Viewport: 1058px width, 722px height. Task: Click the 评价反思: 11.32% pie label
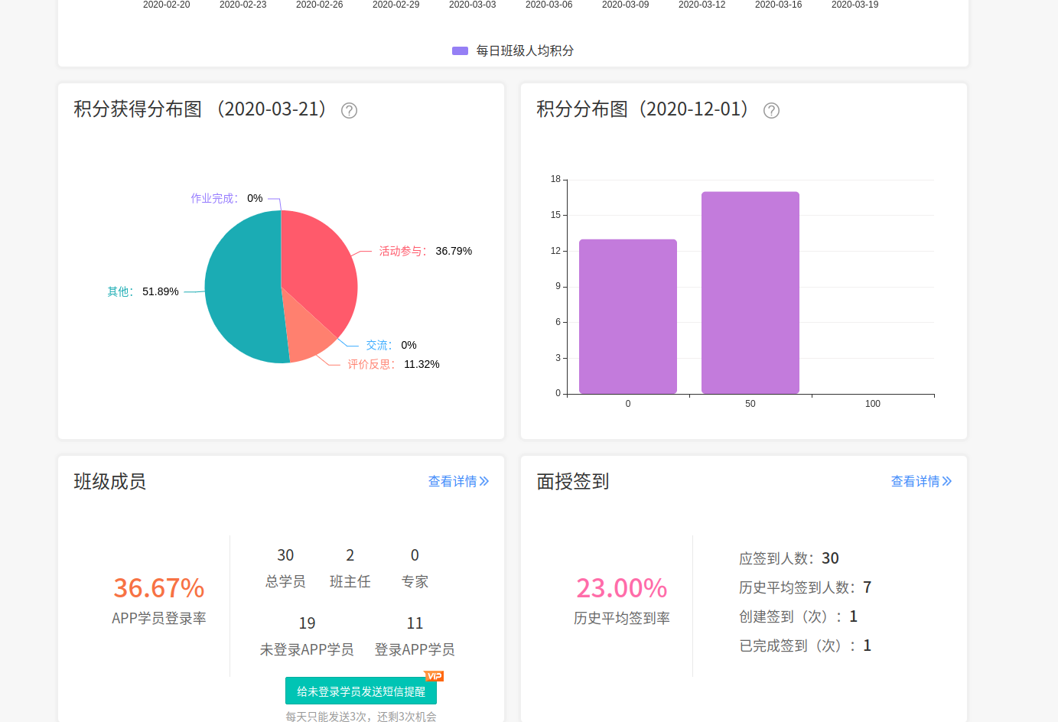coord(393,364)
